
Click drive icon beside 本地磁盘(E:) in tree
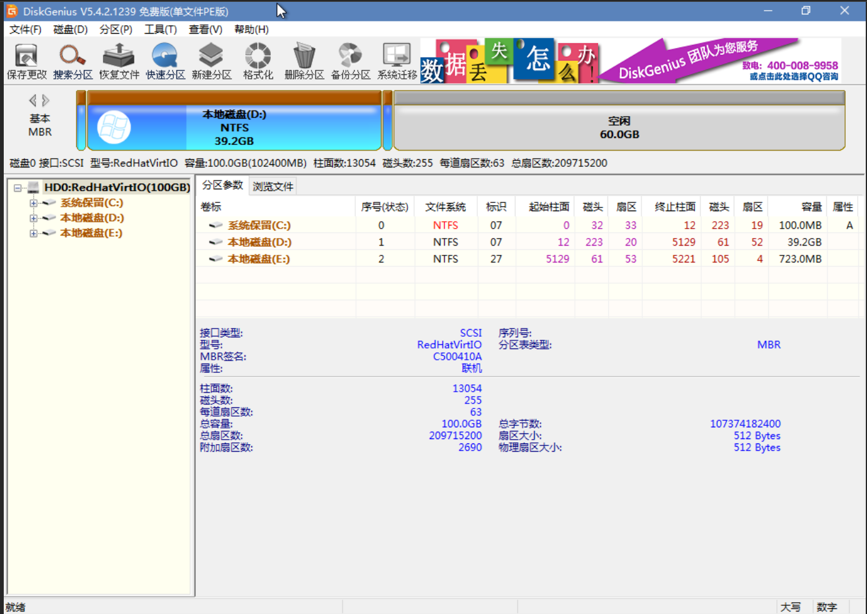(x=49, y=233)
